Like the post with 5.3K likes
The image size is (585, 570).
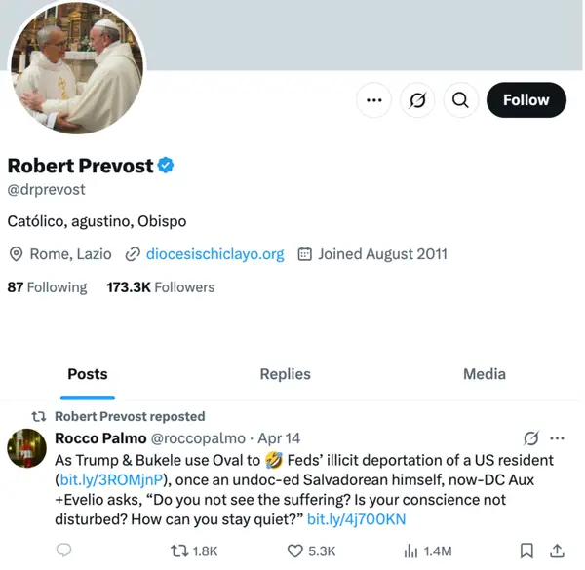(312, 551)
